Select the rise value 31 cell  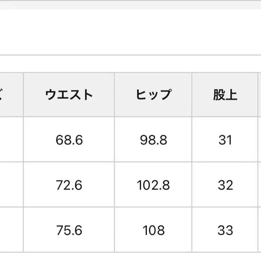click(225, 140)
